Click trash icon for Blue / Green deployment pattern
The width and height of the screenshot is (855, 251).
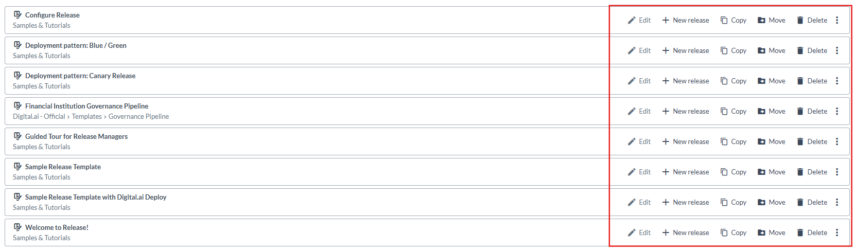tap(800, 51)
